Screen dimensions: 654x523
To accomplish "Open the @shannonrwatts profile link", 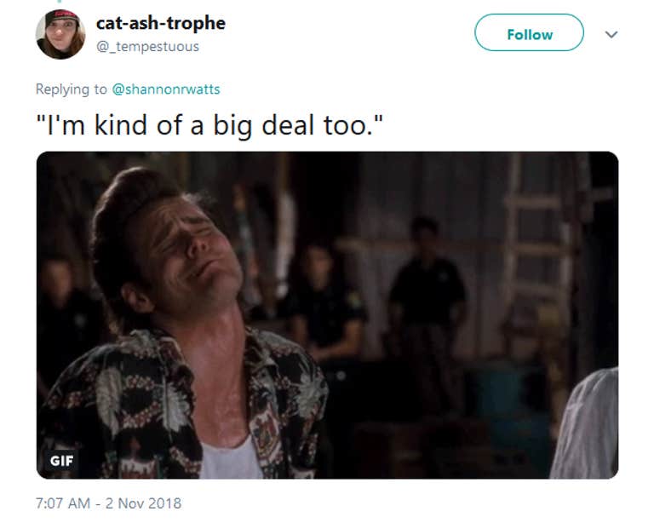I will pyautogui.click(x=166, y=89).
